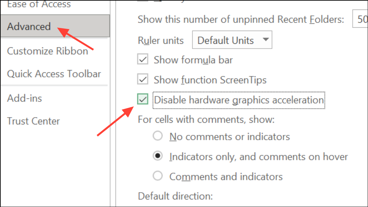Go to Quick Access Toolbar settings
Image resolution: width=368 pixels, height=207 pixels.
pyautogui.click(x=54, y=74)
